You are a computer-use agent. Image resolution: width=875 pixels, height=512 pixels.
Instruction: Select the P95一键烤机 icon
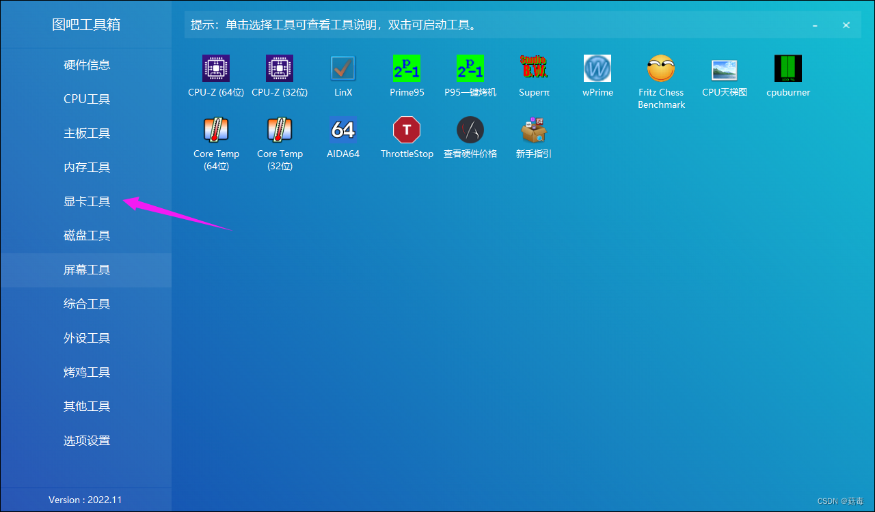click(470, 68)
